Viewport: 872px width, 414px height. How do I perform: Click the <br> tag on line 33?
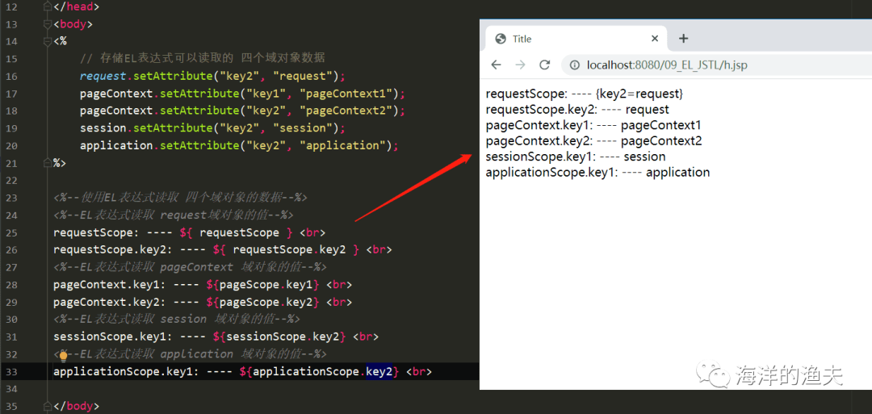coord(419,370)
